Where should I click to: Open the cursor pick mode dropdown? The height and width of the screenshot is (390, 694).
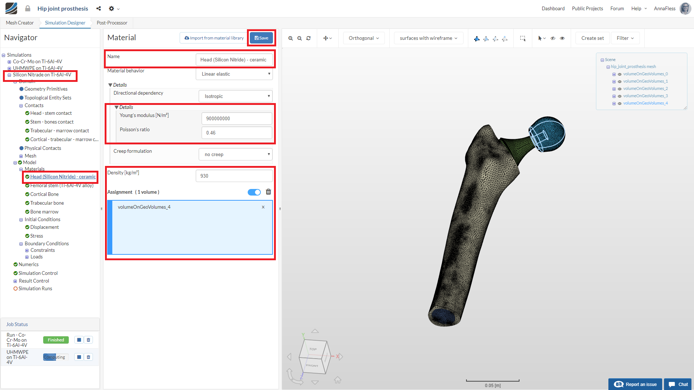pyautogui.click(x=542, y=38)
